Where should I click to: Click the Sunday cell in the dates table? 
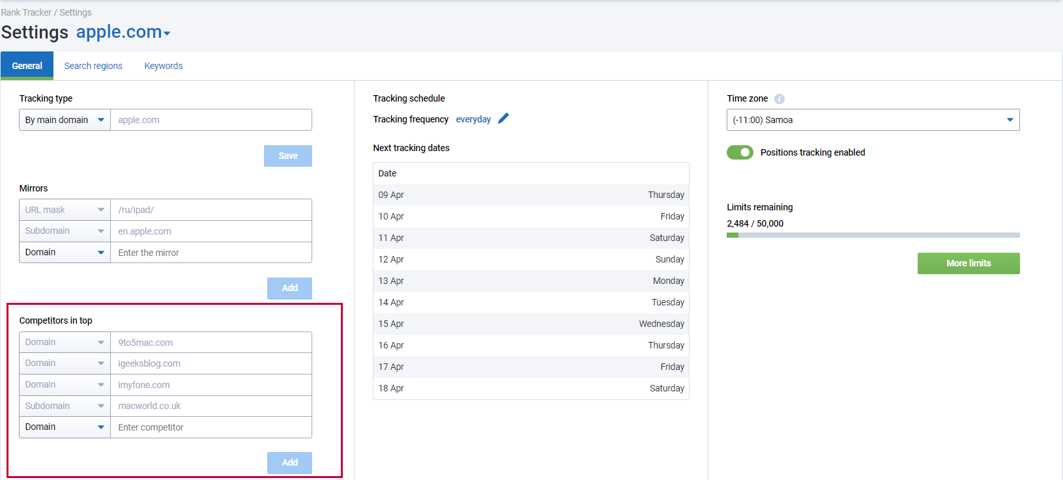670,259
